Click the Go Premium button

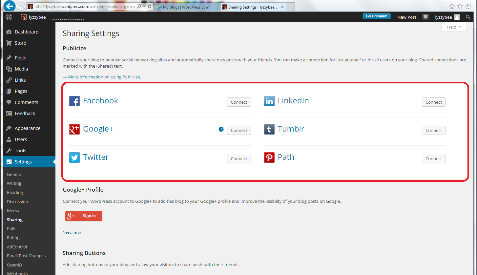tap(376, 16)
